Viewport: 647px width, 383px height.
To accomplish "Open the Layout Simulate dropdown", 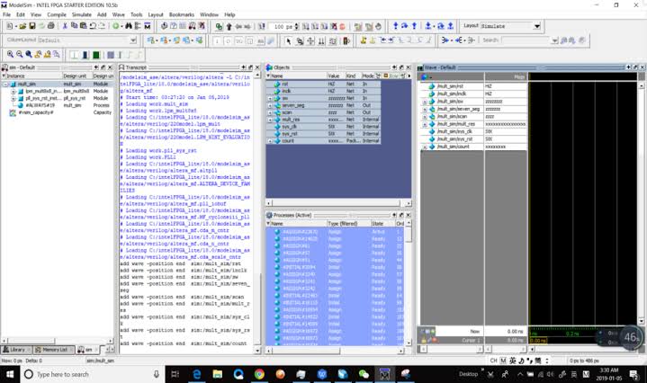I will (537, 26).
